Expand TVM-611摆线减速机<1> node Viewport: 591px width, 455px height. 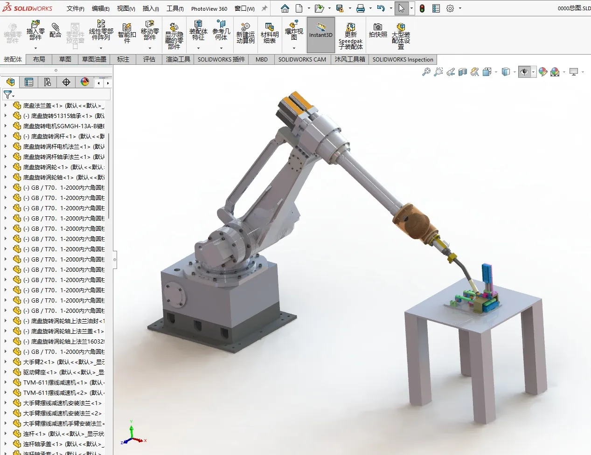[x=5, y=382]
